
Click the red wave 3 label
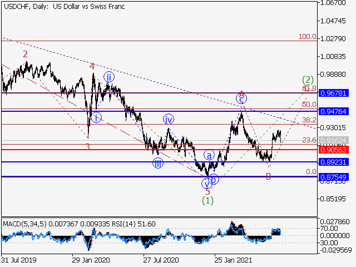[x=88, y=147]
